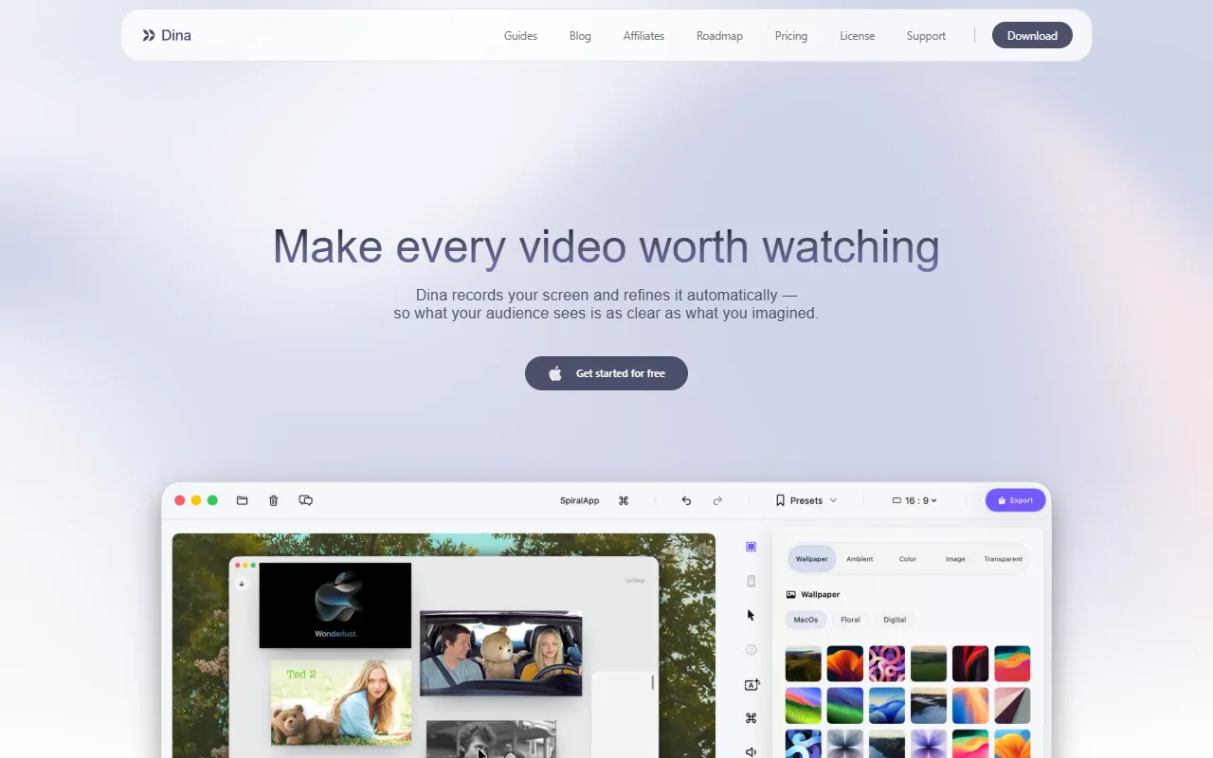Open the Presets dropdown

point(806,500)
